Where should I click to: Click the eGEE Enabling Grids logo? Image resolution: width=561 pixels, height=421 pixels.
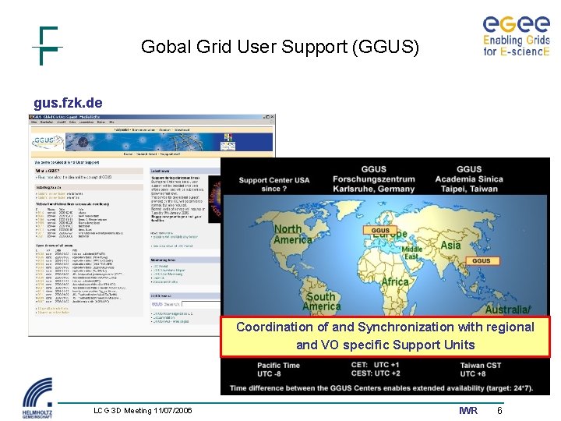[x=517, y=36]
